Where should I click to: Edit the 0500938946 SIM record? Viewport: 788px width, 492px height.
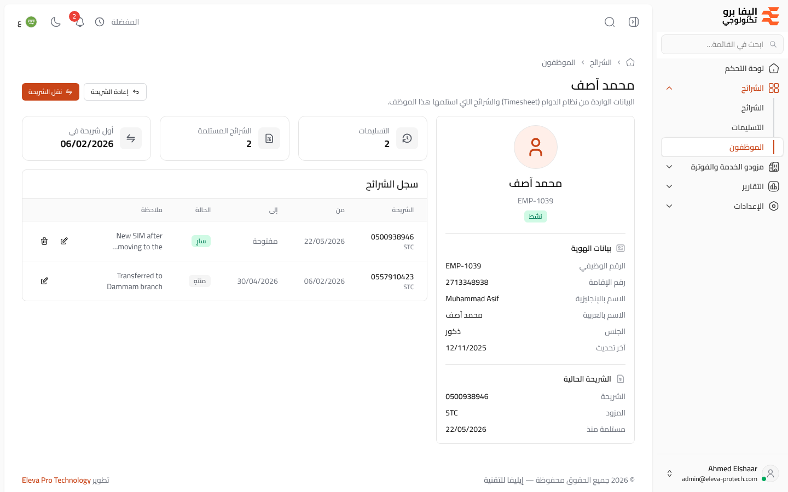pos(64,241)
